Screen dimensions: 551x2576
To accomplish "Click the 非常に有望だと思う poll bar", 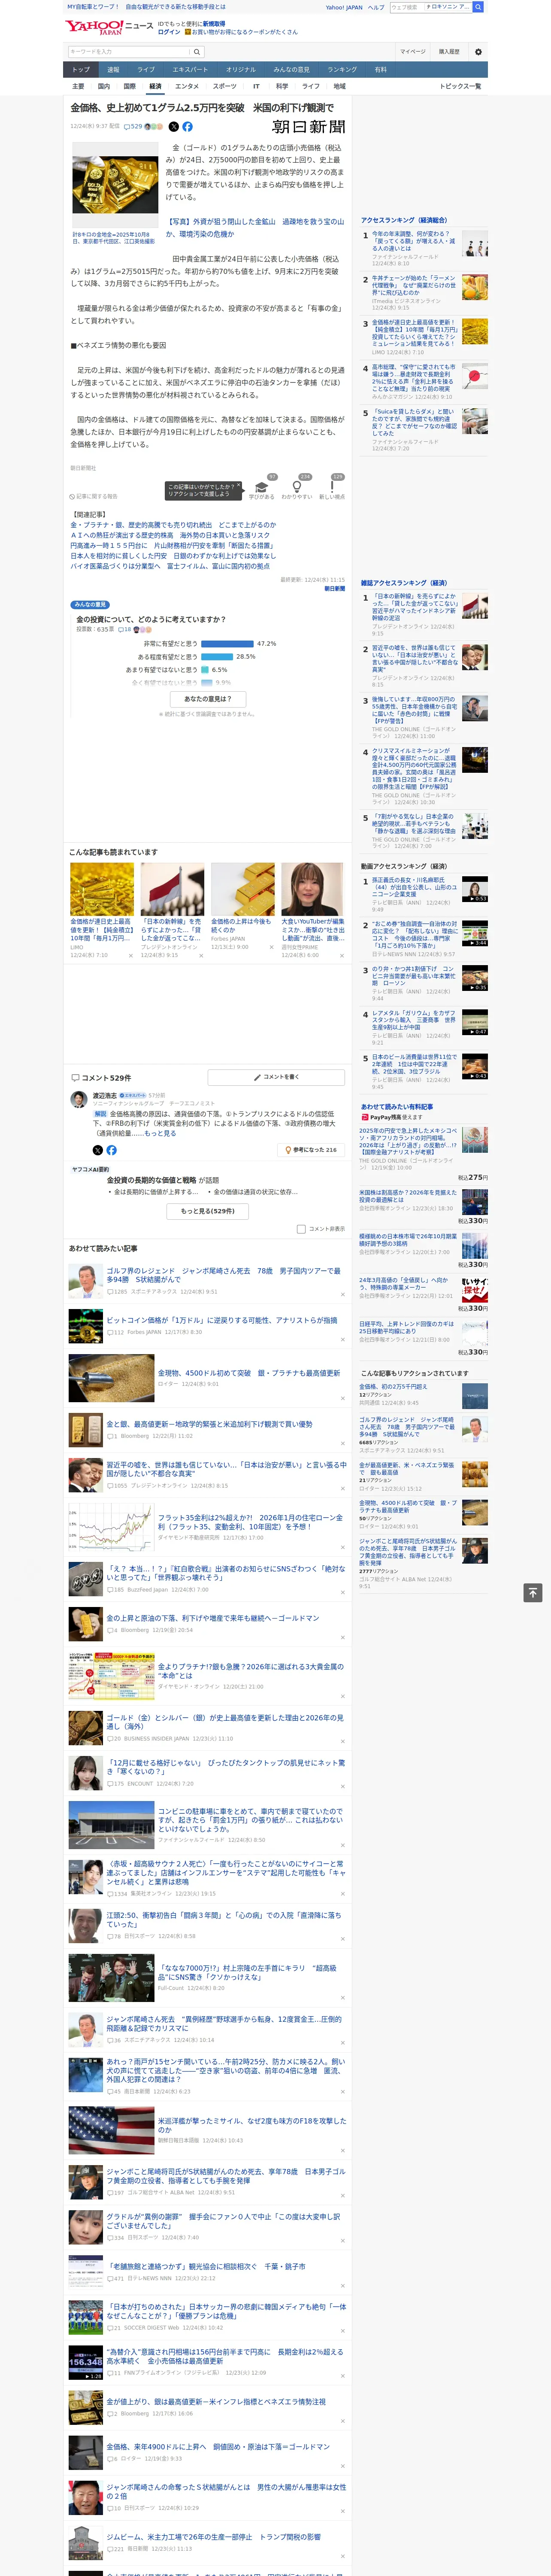I will 227,644.
